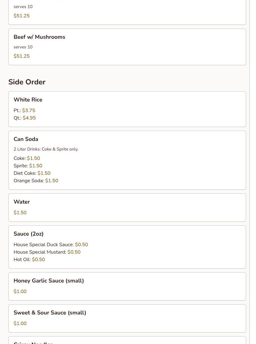The width and height of the screenshot is (256, 344).
Task: Pick the Hot Oil sauce option
Action: click(x=29, y=260)
